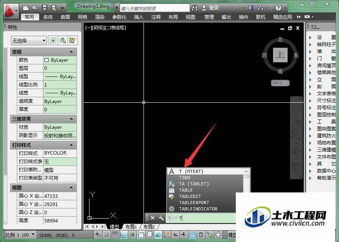The height and width of the screenshot is (242, 339).
Task: Switch to the 曲面 ribbon tab
Action: point(65,17)
